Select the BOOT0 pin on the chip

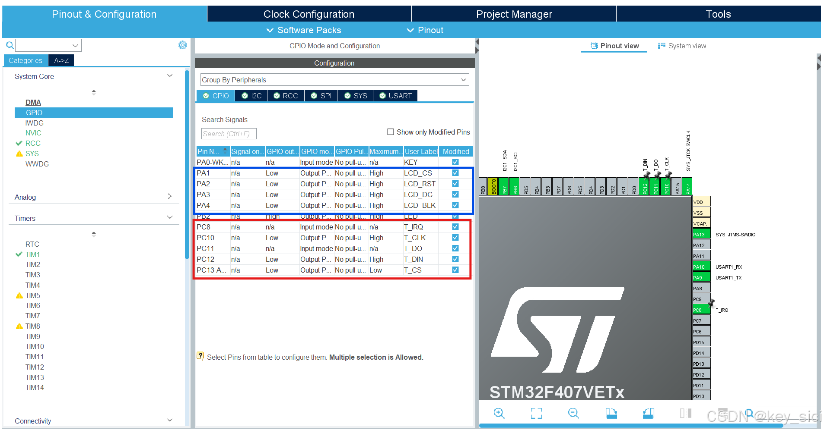(493, 186)
